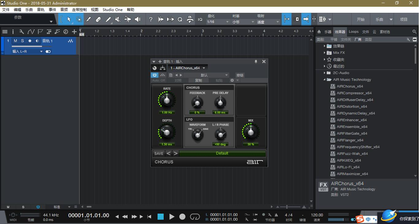Screen dimensions: 419x224
Task: Open track list icon above tracks
Action: pos(5,32)
